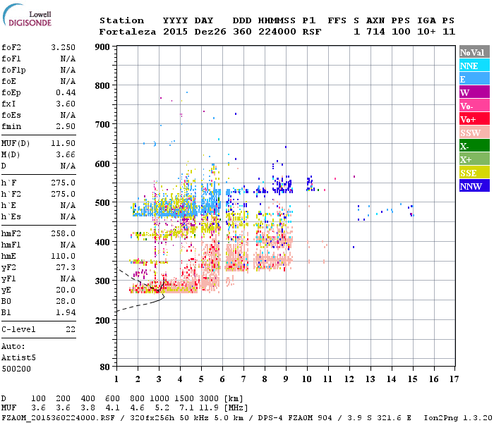The height and width of the screenshot is (423, 494).
Task: Click the 10 MHz frequency axis label
Action: coord(307,379)
